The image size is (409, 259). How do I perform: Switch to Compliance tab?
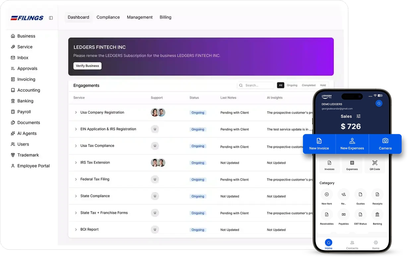[108, 17]
